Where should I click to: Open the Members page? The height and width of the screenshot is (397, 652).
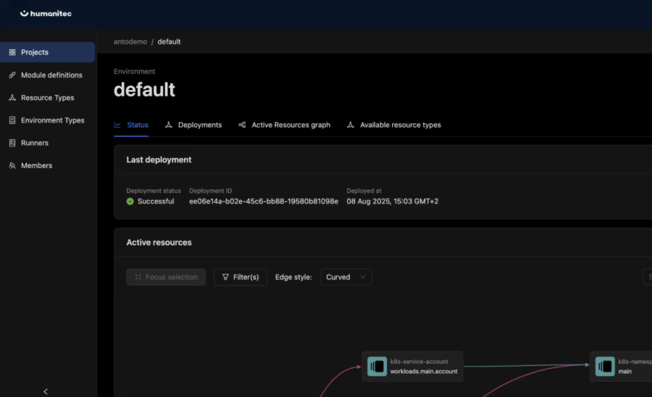(x=37, y=165)
